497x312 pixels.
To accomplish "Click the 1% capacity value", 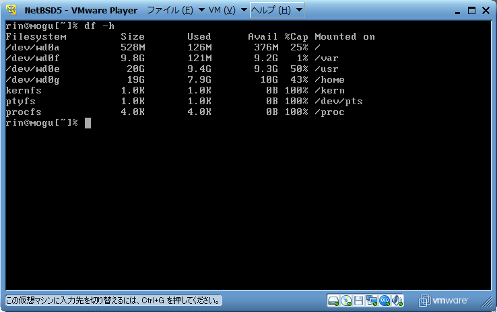I will coord(302,58).
